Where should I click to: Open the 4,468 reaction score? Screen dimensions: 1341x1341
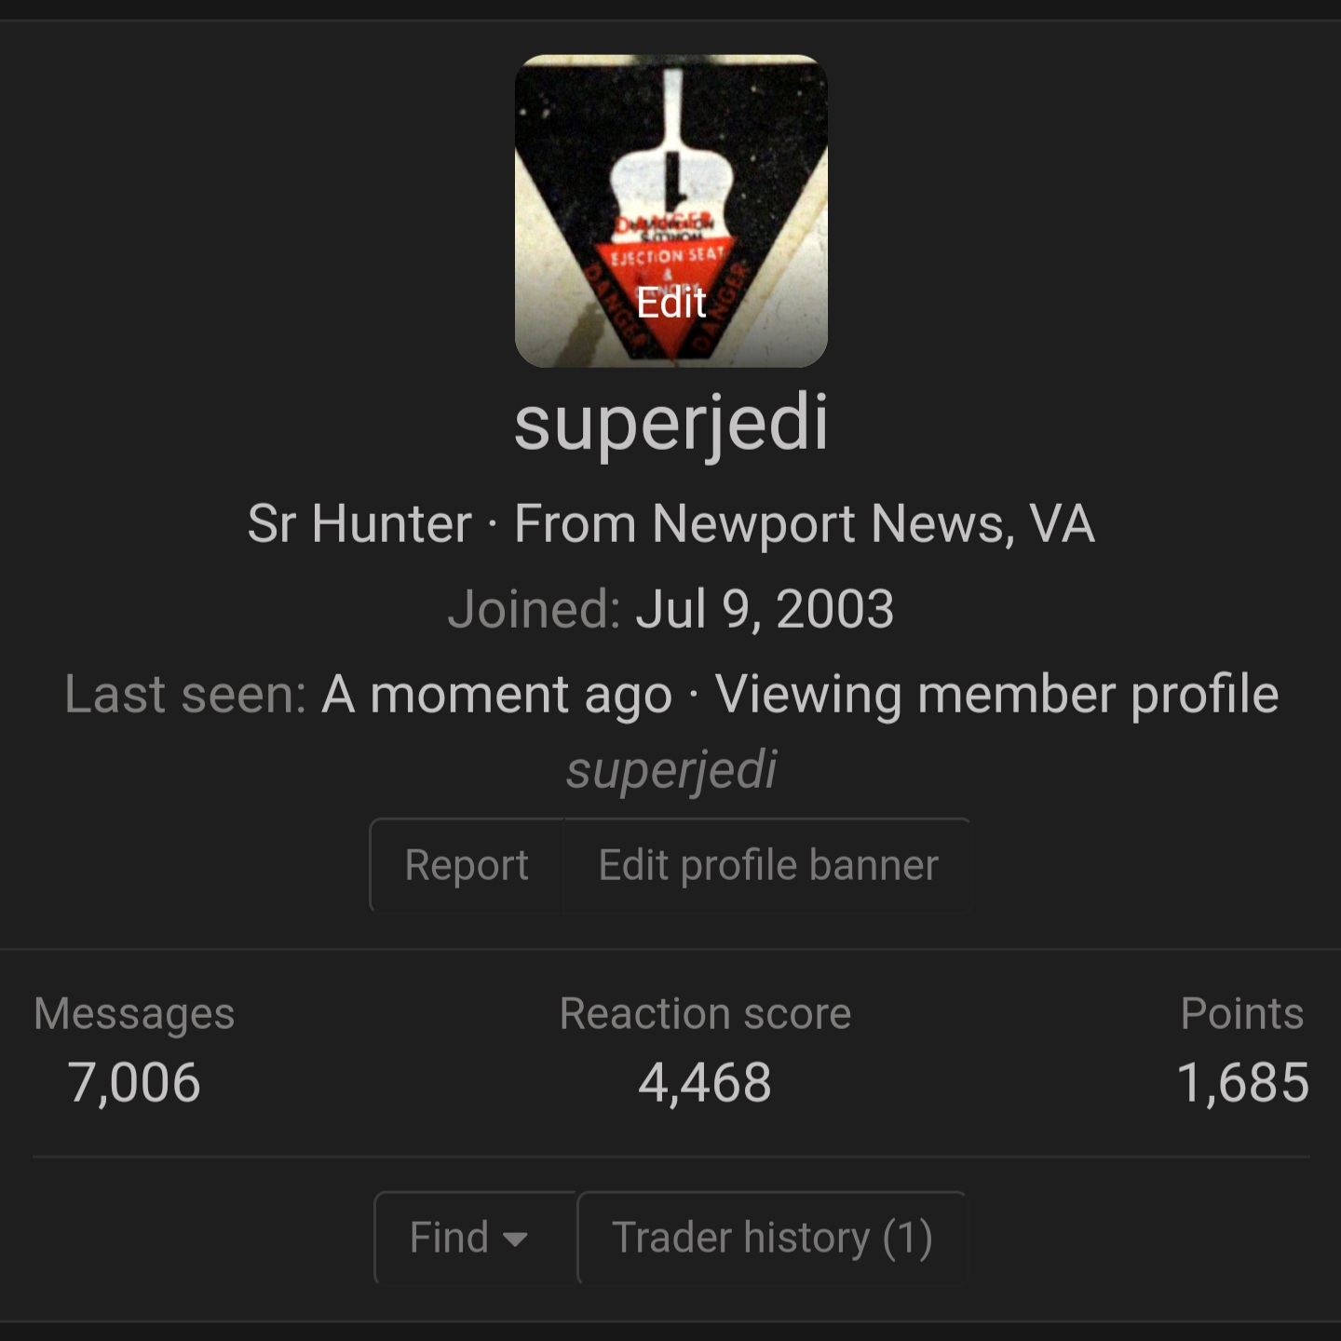[x=705, y=1082]
